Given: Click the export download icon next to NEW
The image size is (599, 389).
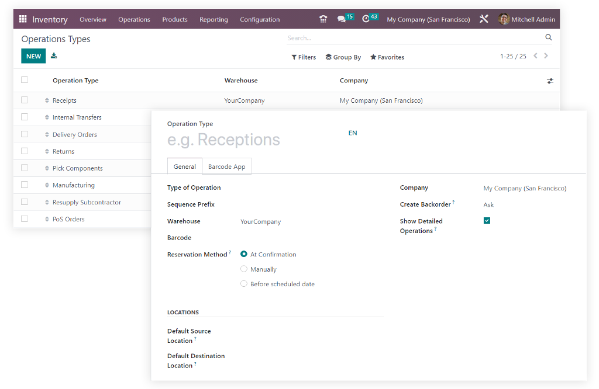Looking at the screenshot, I should 53,55.
